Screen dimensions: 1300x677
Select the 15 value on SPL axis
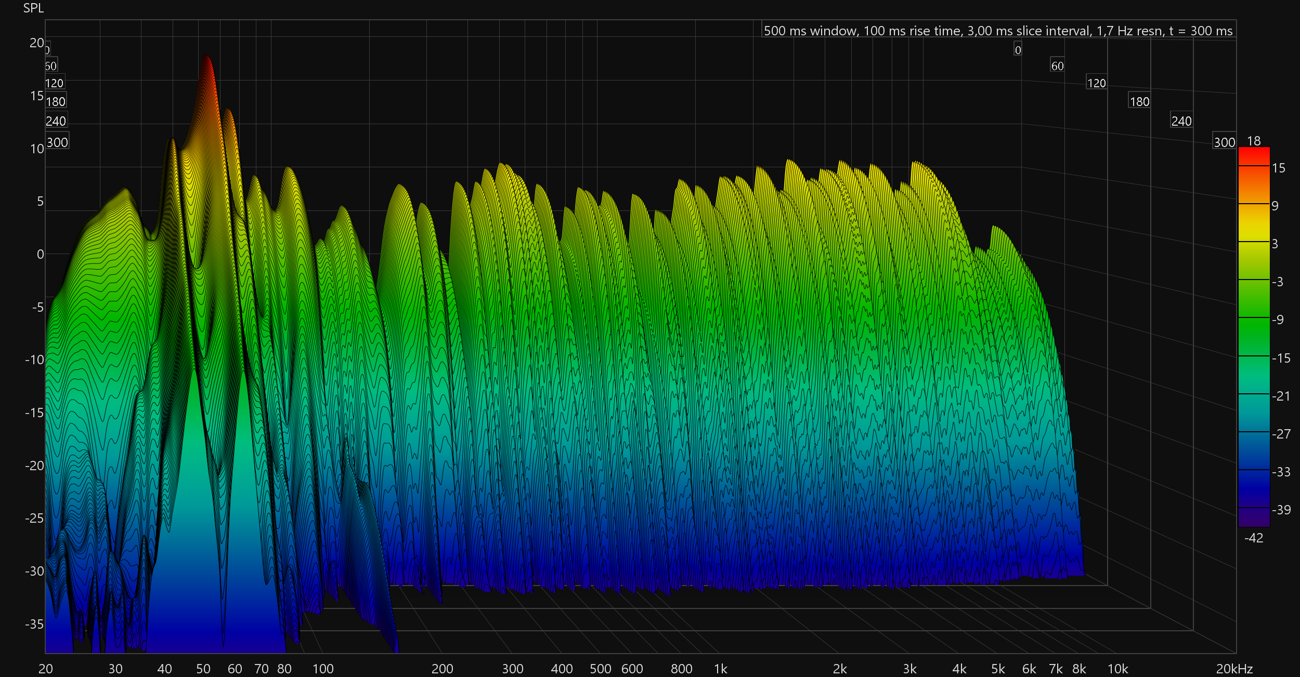37,96
